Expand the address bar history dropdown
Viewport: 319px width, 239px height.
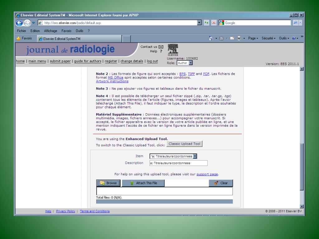pos(199,23)
